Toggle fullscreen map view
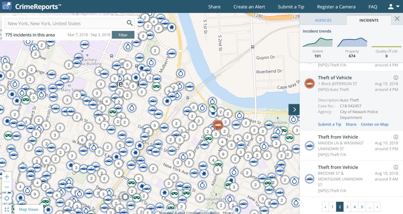The width and height of the screenshot is (403, 214). (7, 209)
